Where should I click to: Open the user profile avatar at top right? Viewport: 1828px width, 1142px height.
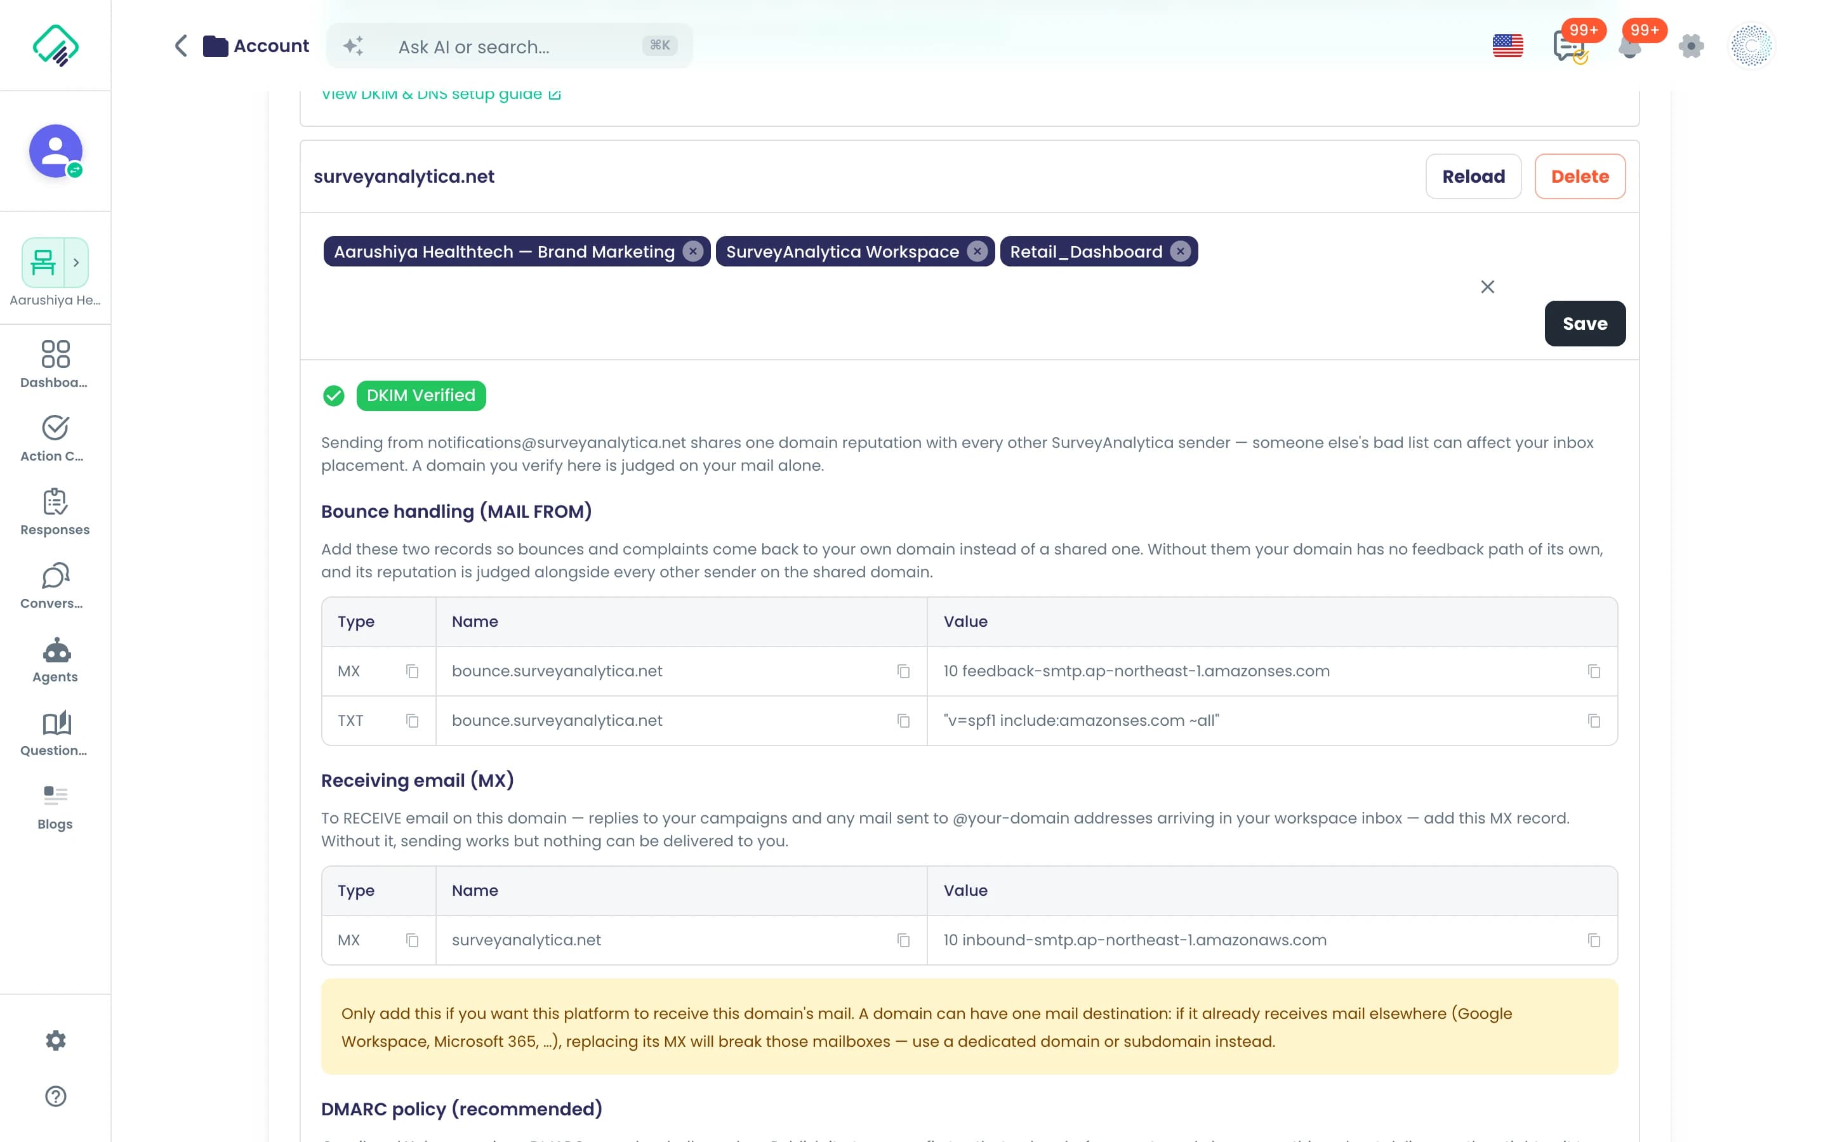click(x=1751, y=46)
